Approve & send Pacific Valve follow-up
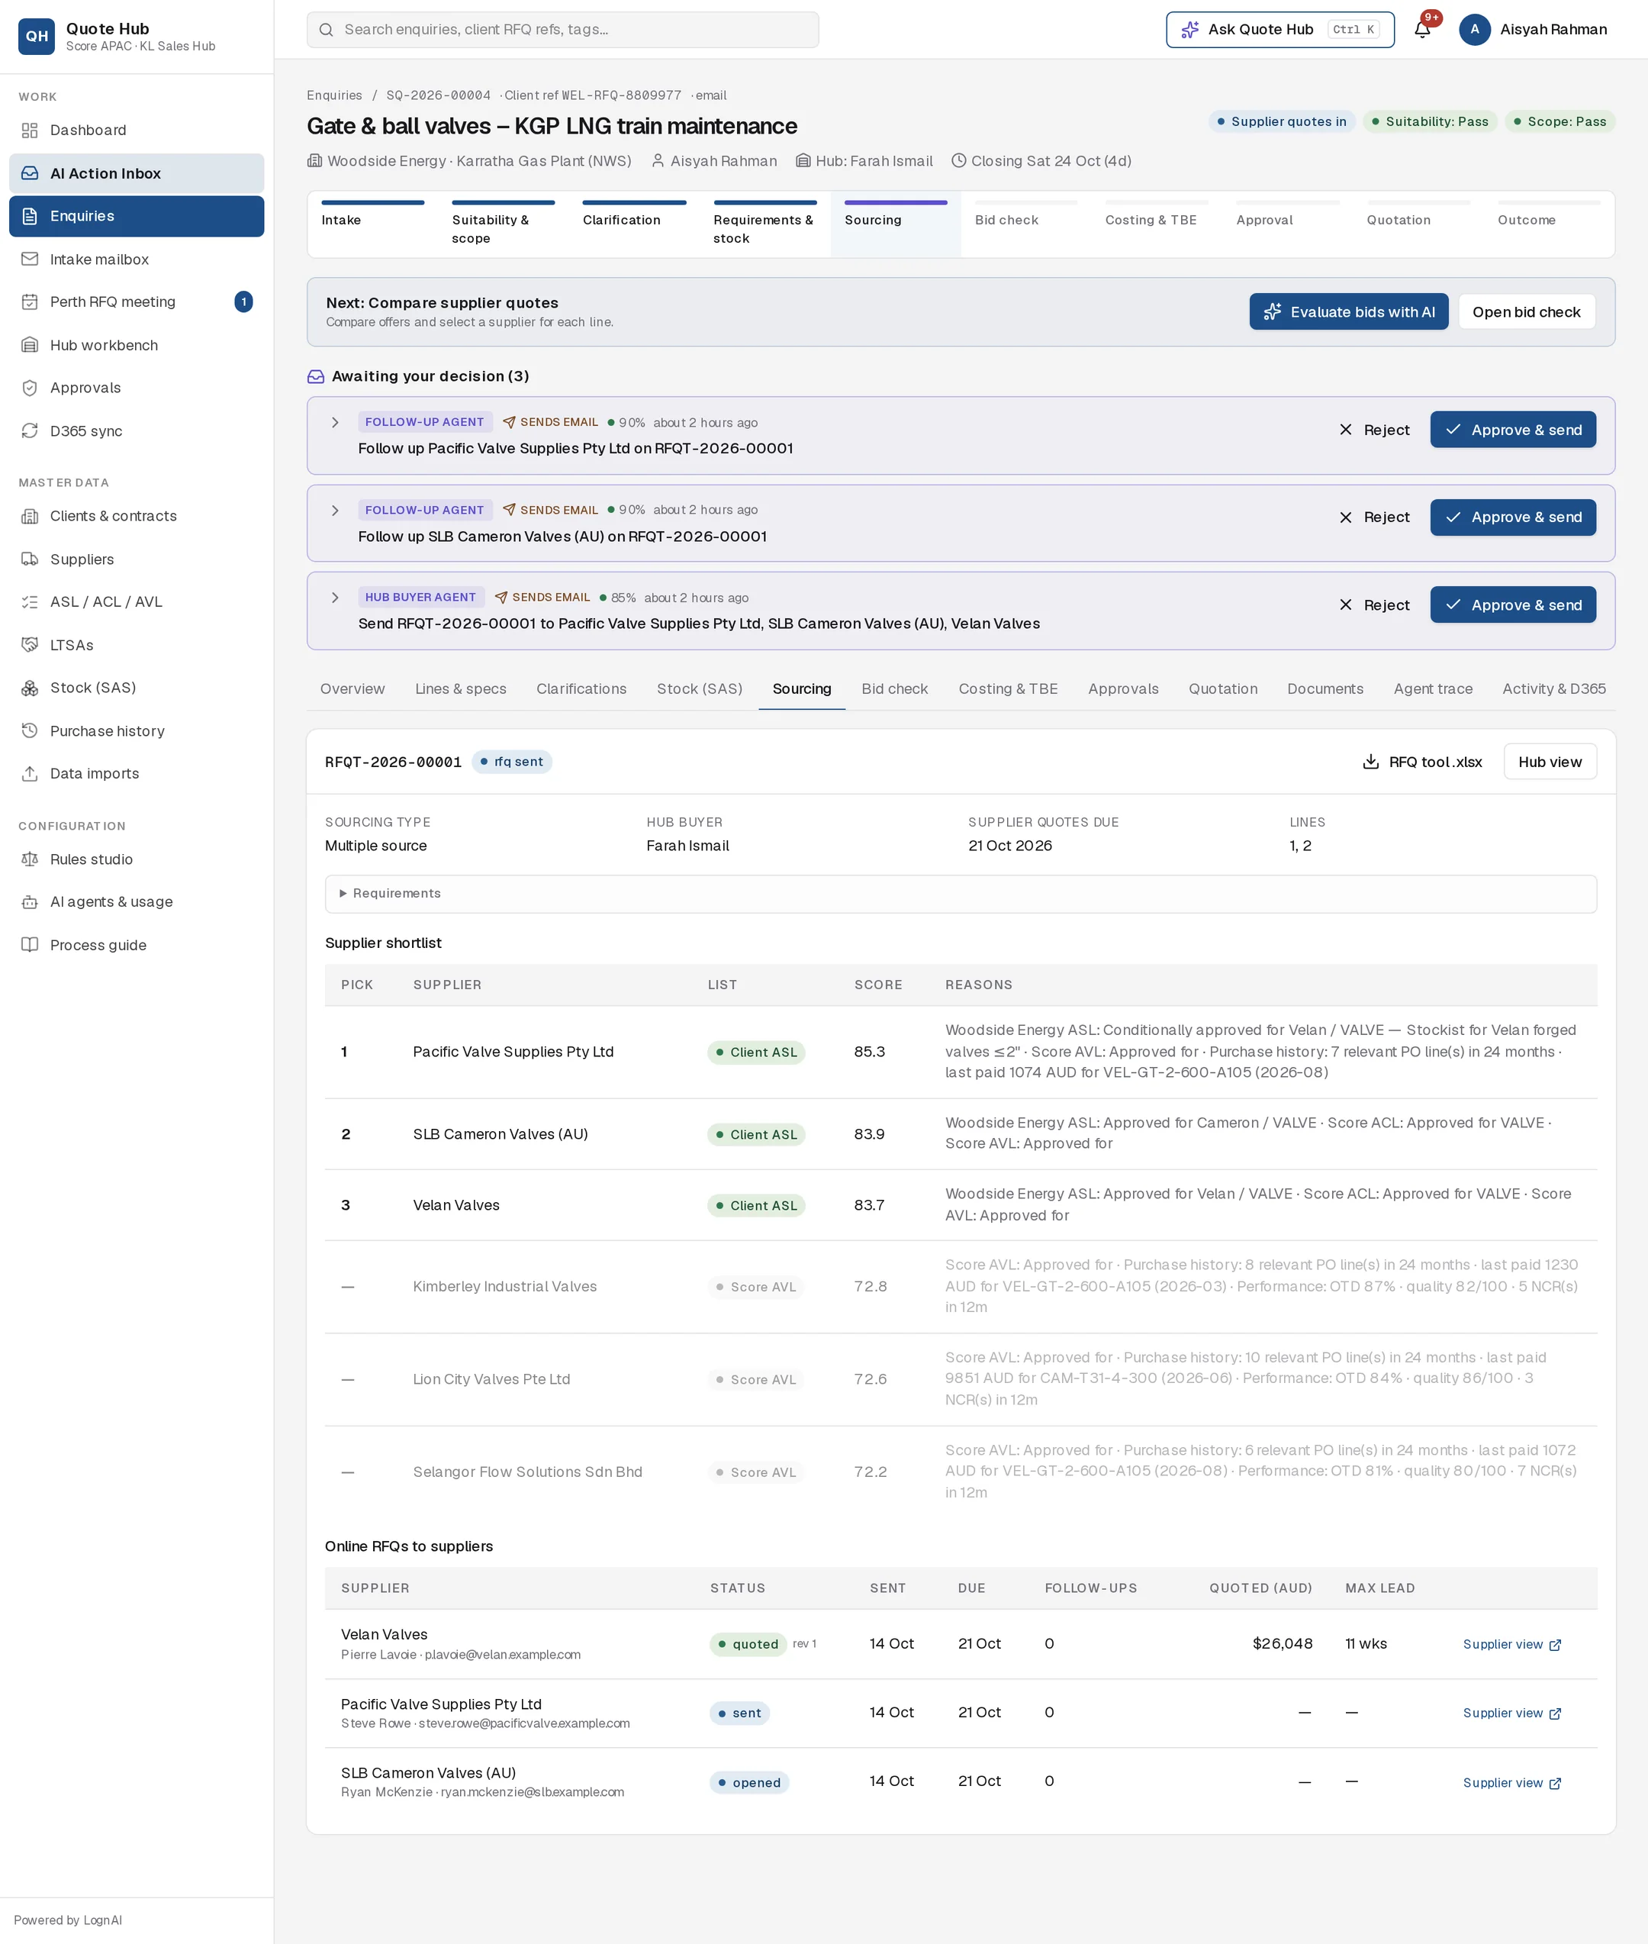 click(x=1512, y=430)
